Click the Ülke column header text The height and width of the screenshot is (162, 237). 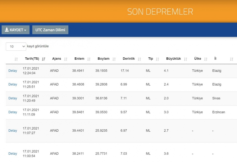point(198,59)
